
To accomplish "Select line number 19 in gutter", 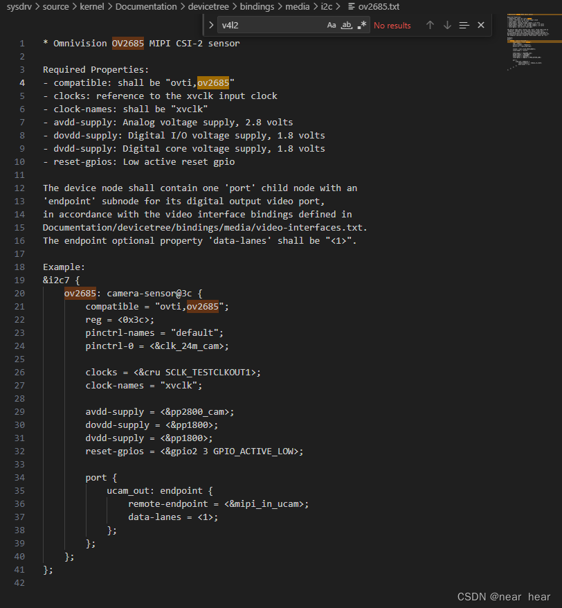I will tap(19, 280).
